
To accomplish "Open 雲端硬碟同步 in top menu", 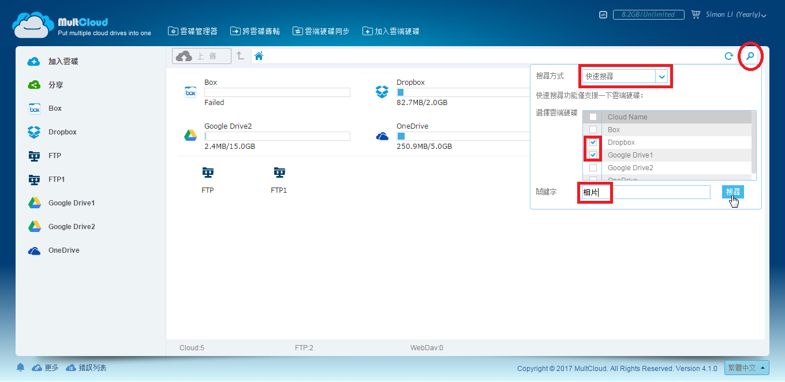I will pos(321,31).
